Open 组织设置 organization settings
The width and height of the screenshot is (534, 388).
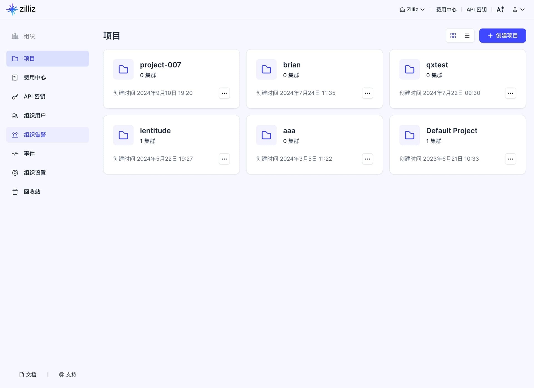point(48,173)
